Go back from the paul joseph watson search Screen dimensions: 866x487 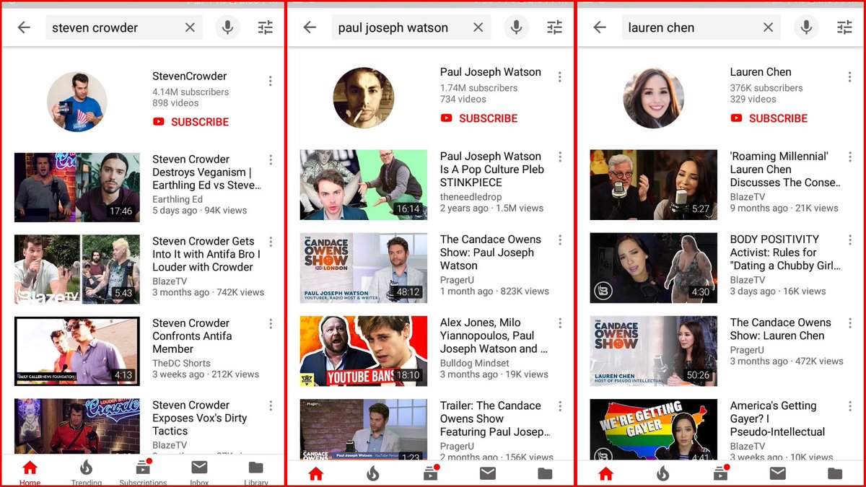tap(310, 27)
